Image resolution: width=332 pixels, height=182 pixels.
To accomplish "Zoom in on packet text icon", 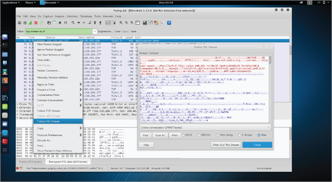I will point(121,23).
